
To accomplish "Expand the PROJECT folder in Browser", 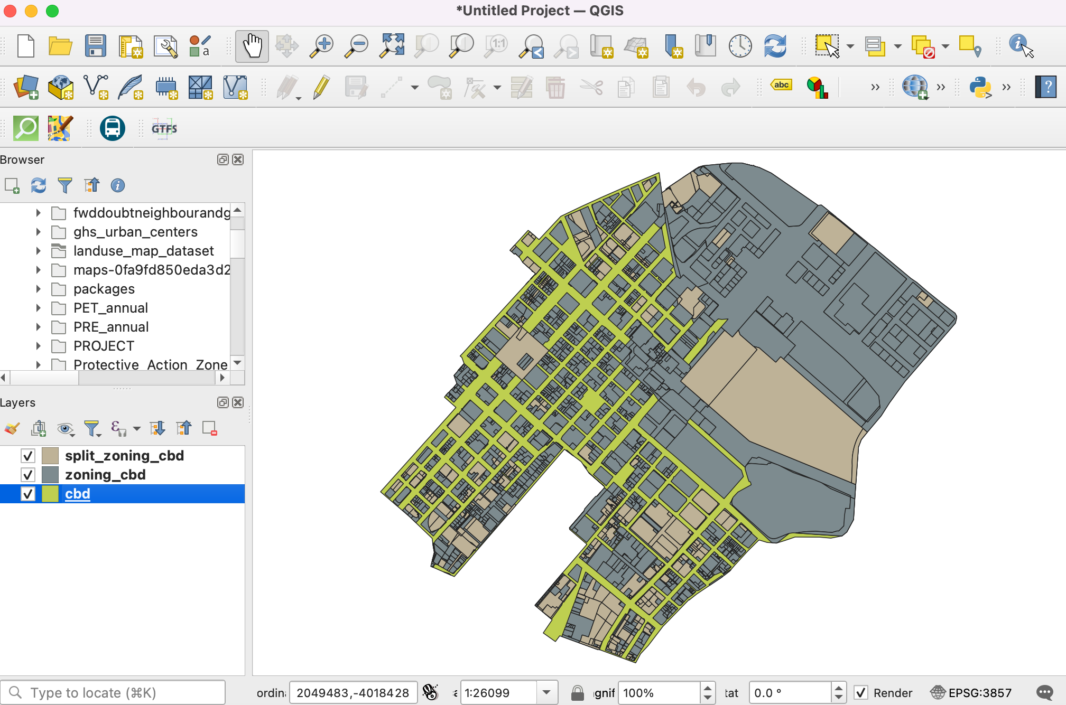I will point(38,346).
